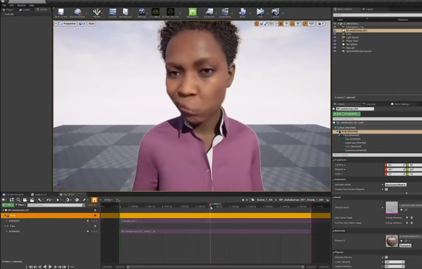
Task: Toggle visibility of BP_metahuman_001 in outliner
Action: tap(335, 31)
